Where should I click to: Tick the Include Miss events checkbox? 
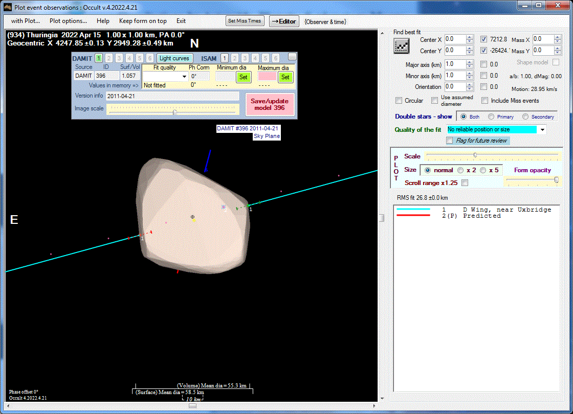[485, 101]
